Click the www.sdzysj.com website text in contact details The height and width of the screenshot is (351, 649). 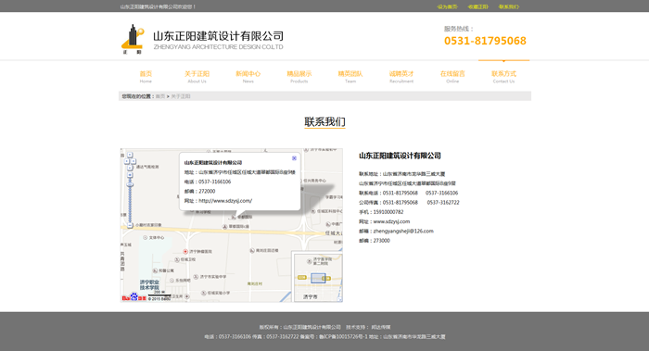391,221
